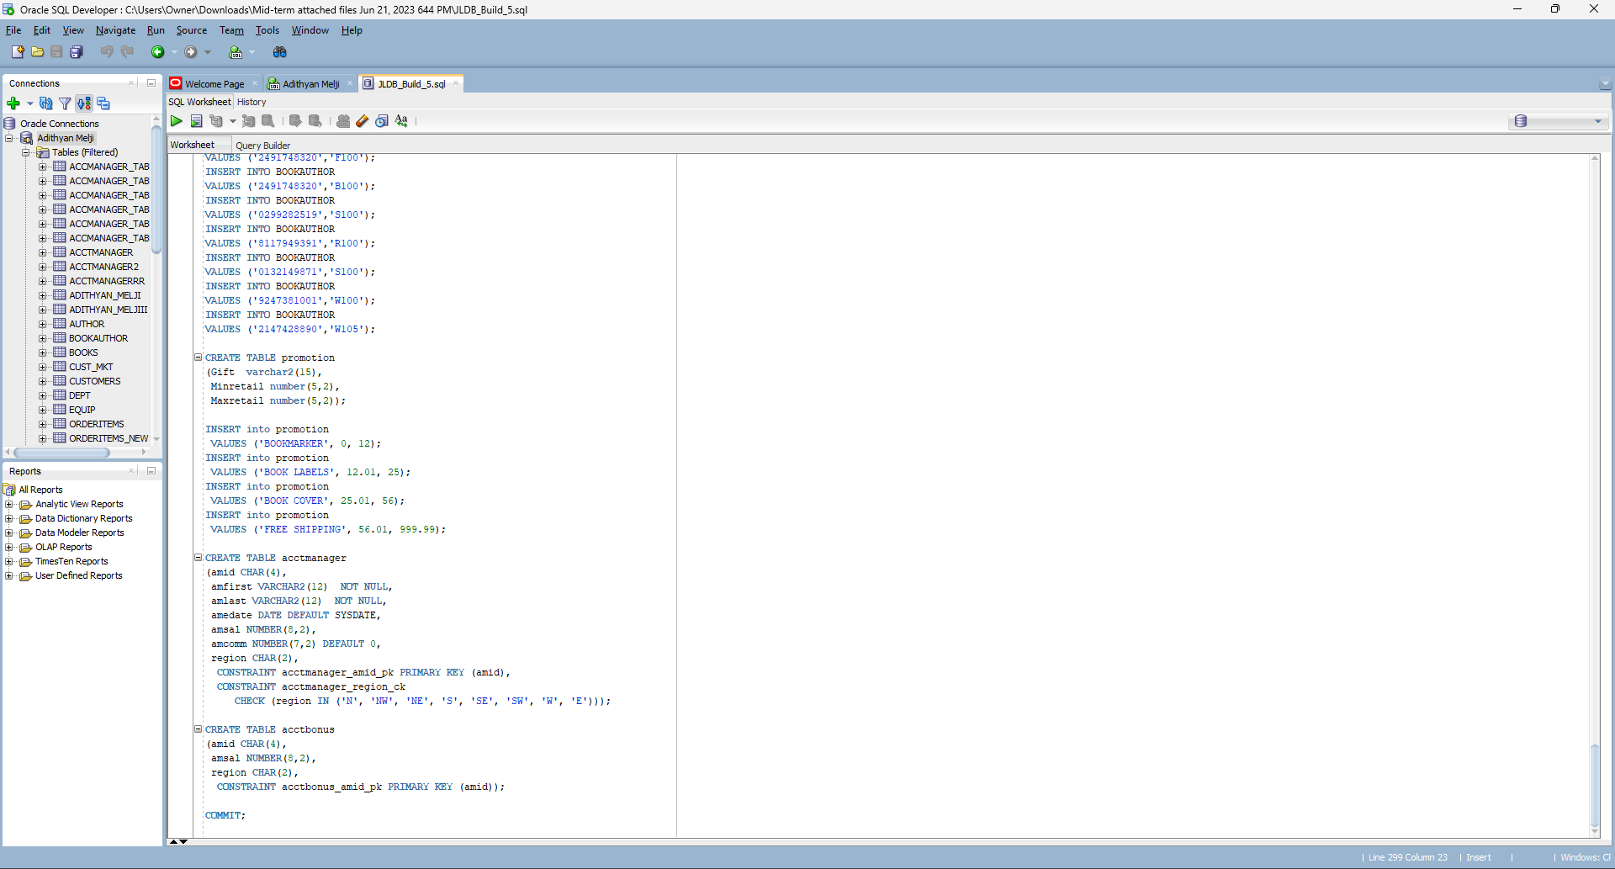Click the Autotrace icon in worksheet toolbar
Screen dimensions: 1615x869
[248, 121]
